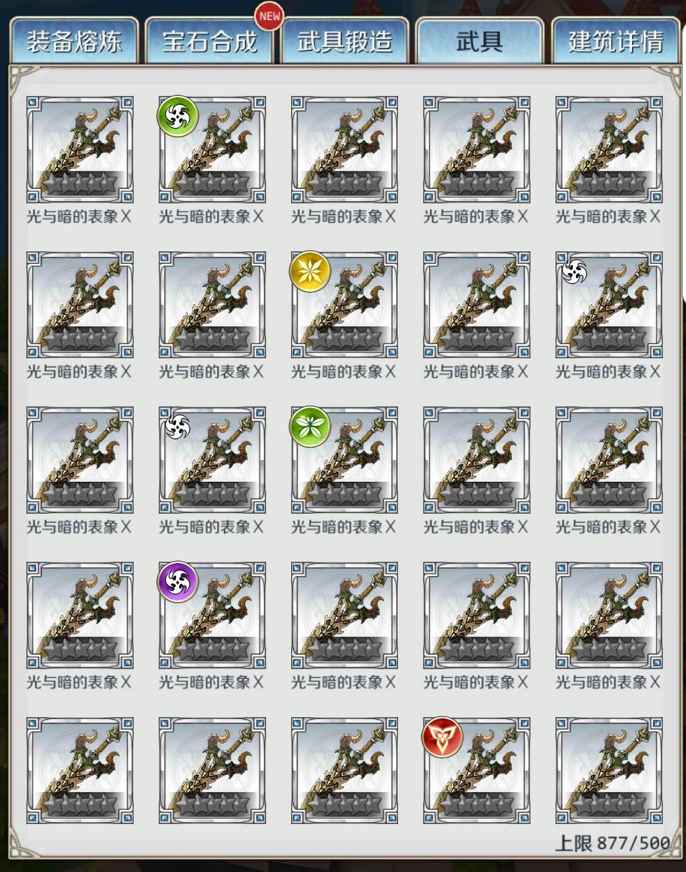Select the first weapon in the top row
This screenshot has height=872, width=686.
[80, 150]
